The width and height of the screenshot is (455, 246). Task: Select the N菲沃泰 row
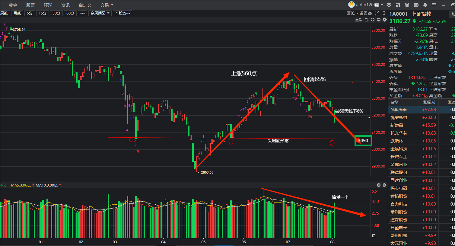pyautogui.click(x=422, y=110)
